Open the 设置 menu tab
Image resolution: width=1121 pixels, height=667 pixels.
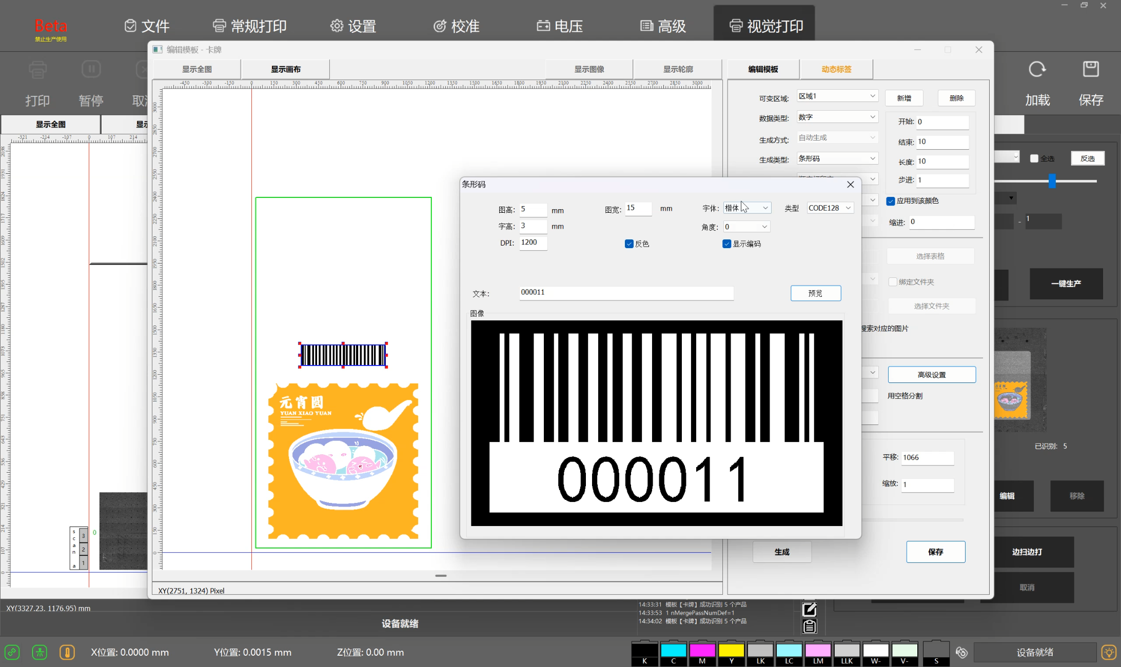[353, 26]
